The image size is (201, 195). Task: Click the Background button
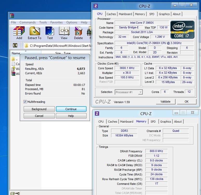pyautogui.click(x=39, y=109)
